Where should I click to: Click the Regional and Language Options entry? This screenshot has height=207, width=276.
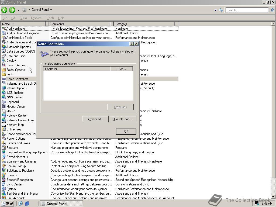pos(27,152)
